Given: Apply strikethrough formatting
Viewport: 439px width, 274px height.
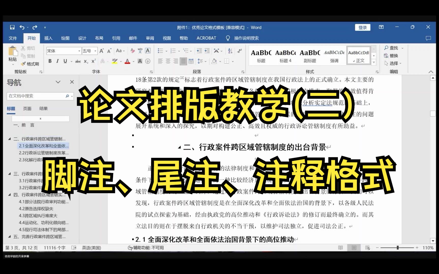Looking at the screenshot, I should click(x=78, y=61).
